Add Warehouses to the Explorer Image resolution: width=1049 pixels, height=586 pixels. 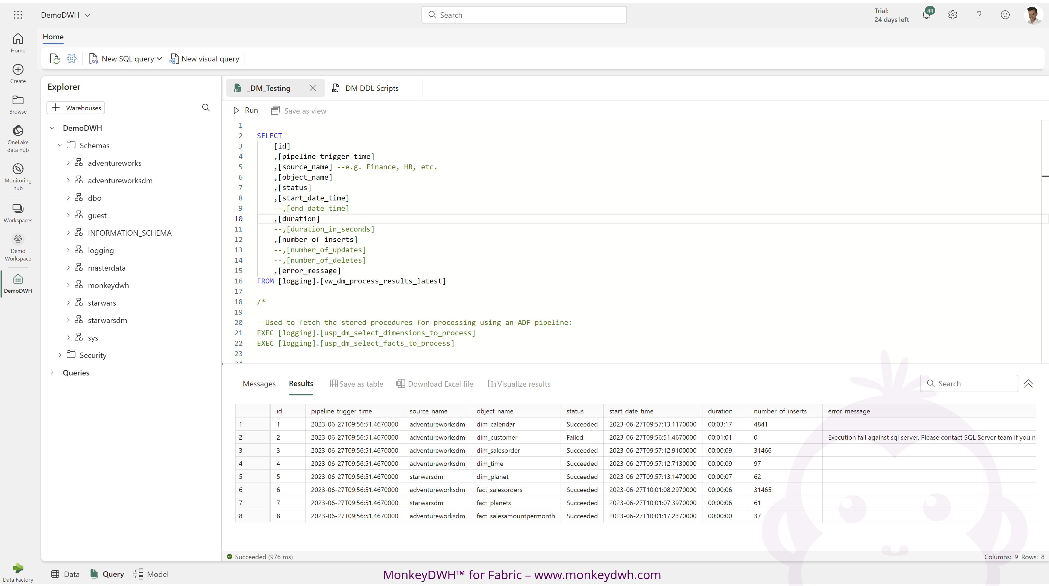[x=76, y=108]
